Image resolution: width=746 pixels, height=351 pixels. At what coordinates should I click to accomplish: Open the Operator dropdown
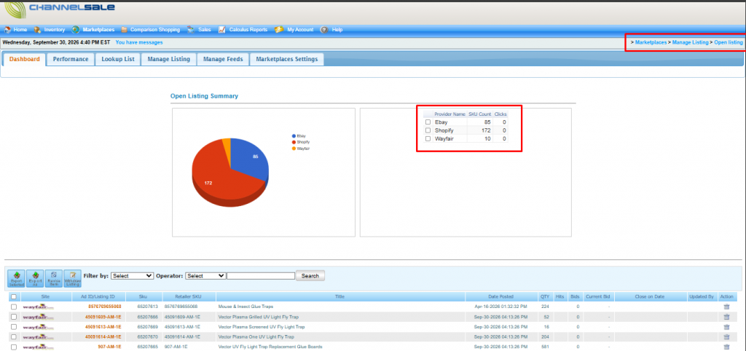[205, 276]
